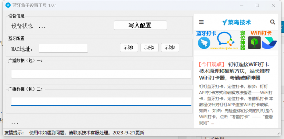
Task: Click the 广播数据（包）一 text field
Action: pos(101,74)
